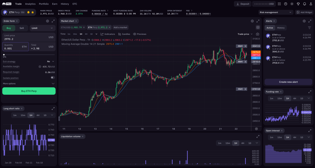315x168 pixels.
Task: Toggle the Previews eye option on the chart
Action: 140,34
